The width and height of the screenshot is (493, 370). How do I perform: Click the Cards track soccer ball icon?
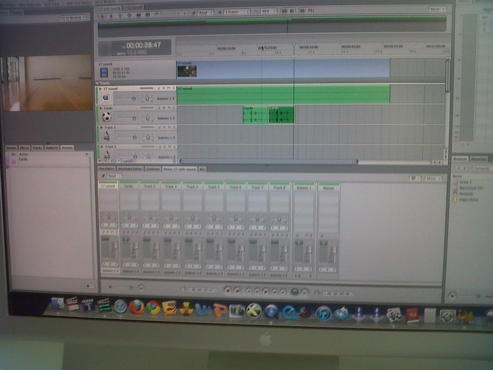coord(106,117)
